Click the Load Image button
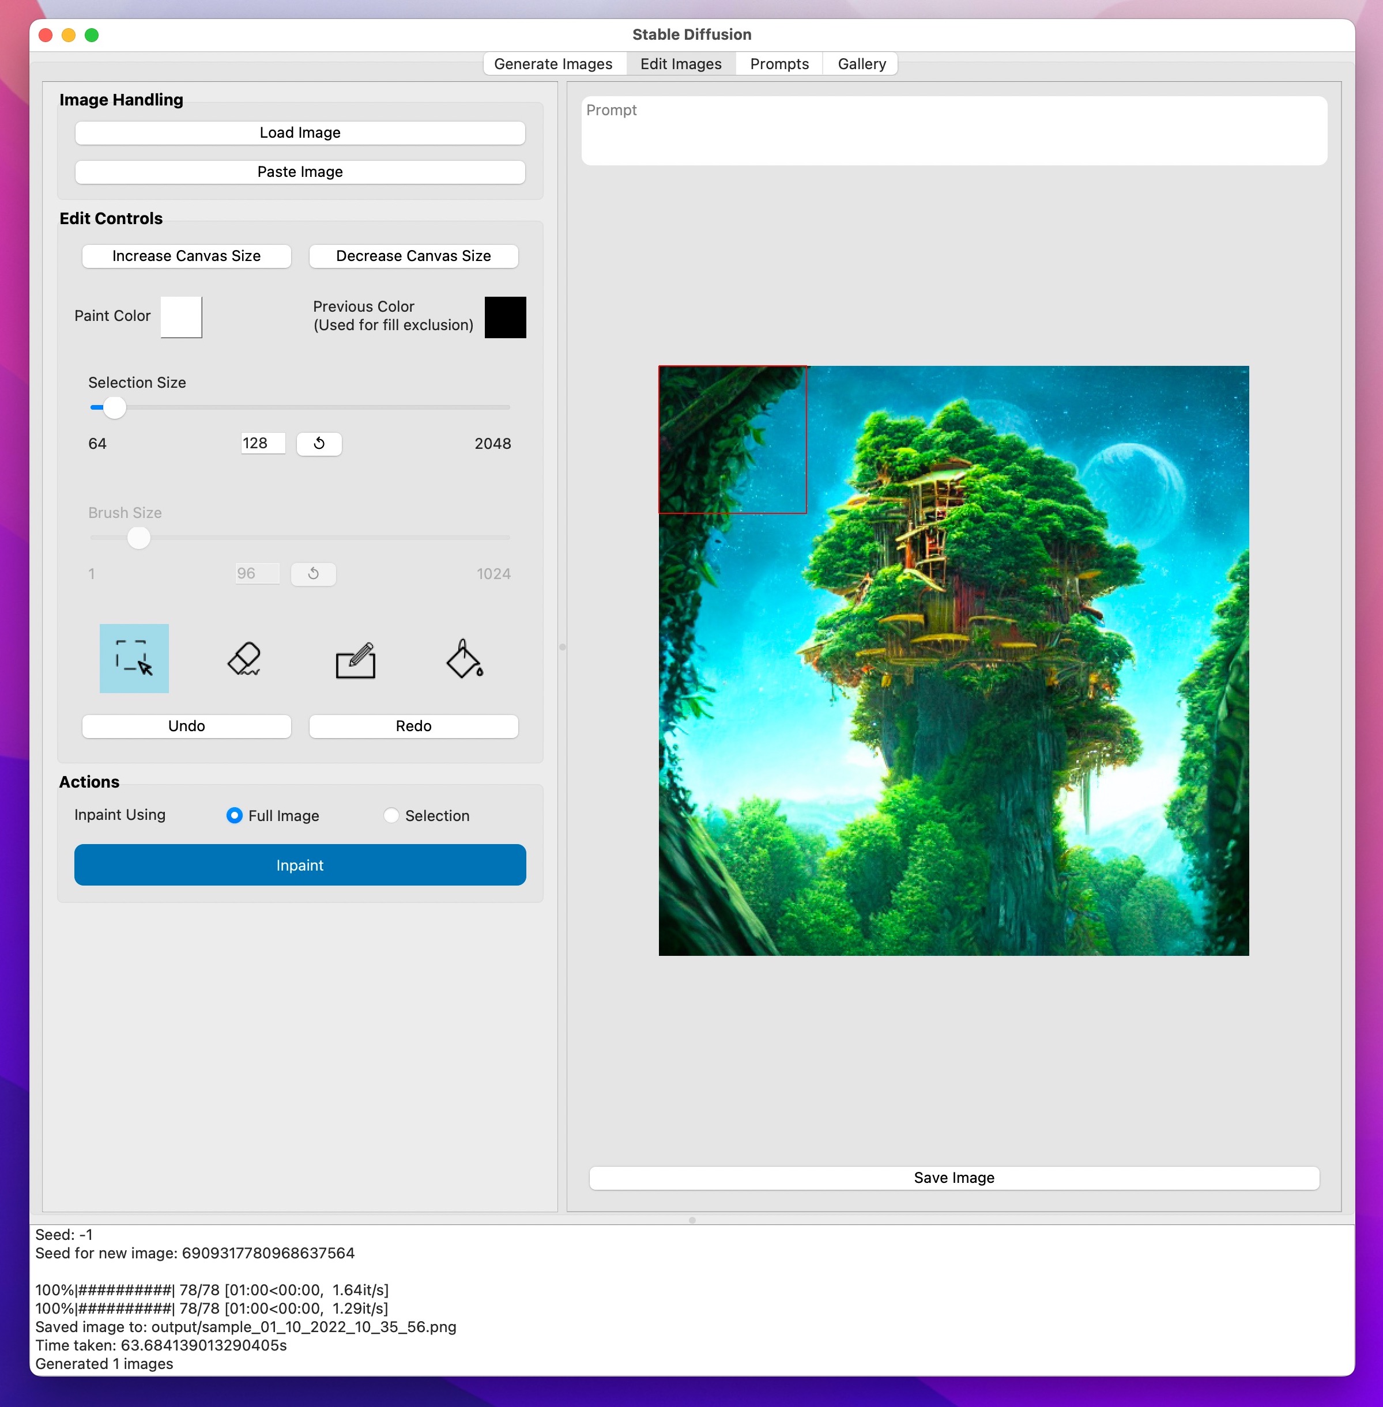 [300, 131]
